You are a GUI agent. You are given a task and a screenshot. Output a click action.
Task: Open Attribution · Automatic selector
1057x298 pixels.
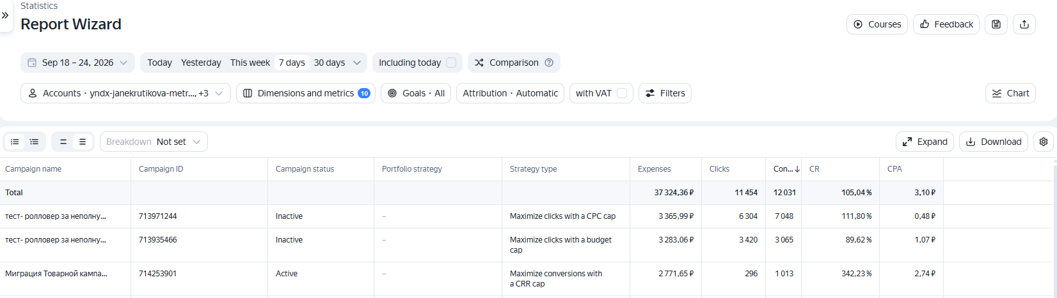click(x=510, y=93)
